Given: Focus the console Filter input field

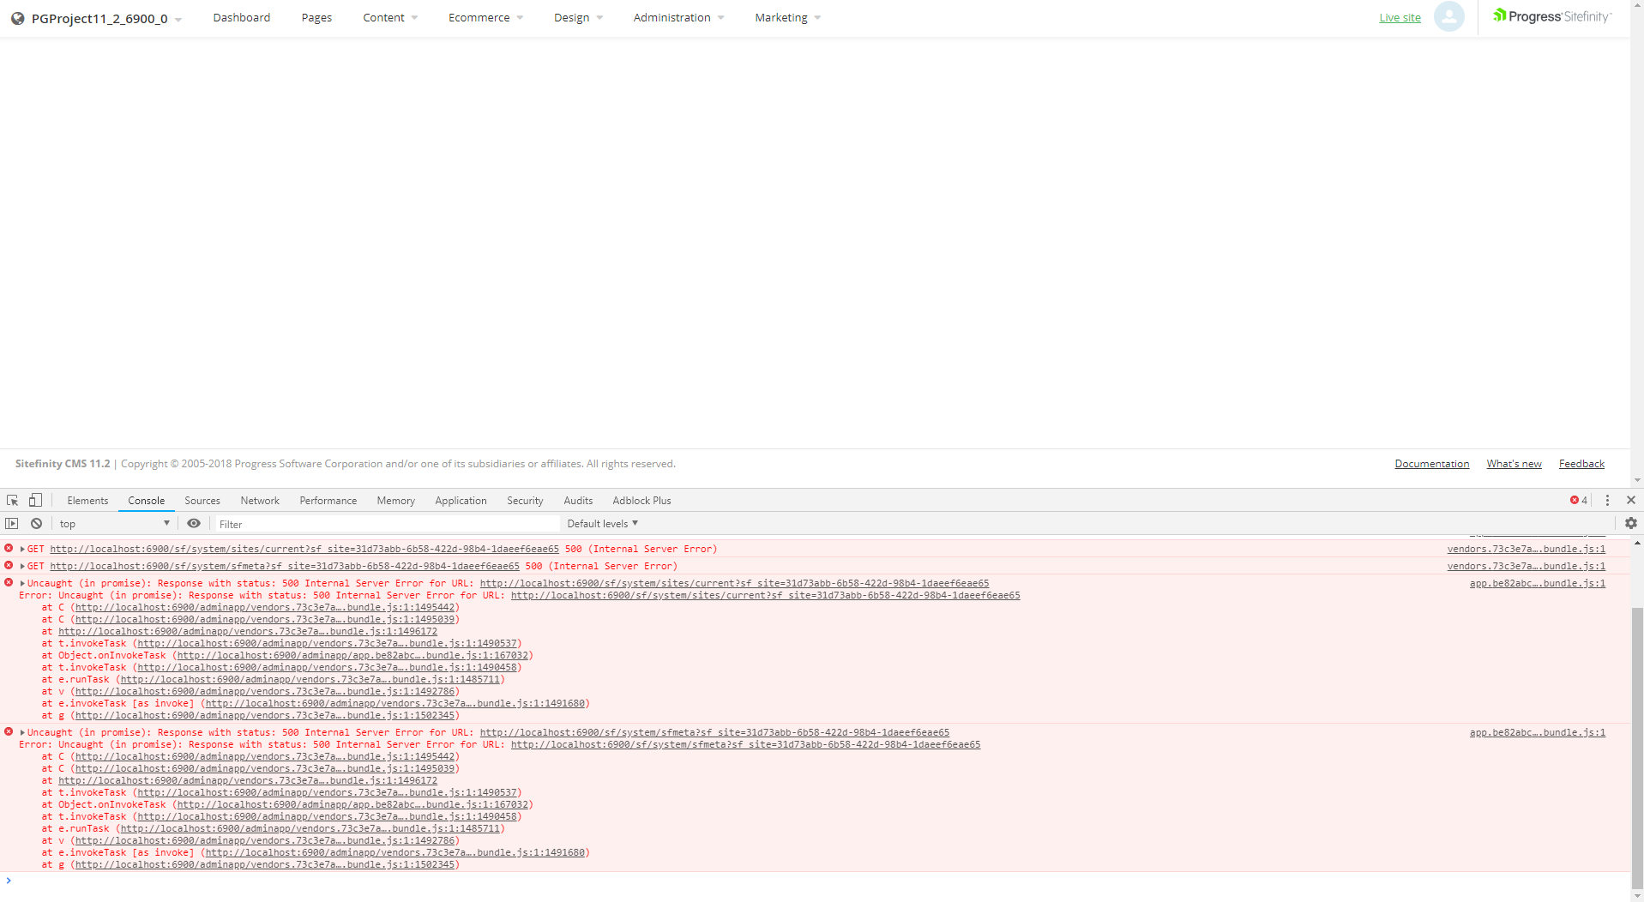Looking at the screenshot, I should point(388,523).
